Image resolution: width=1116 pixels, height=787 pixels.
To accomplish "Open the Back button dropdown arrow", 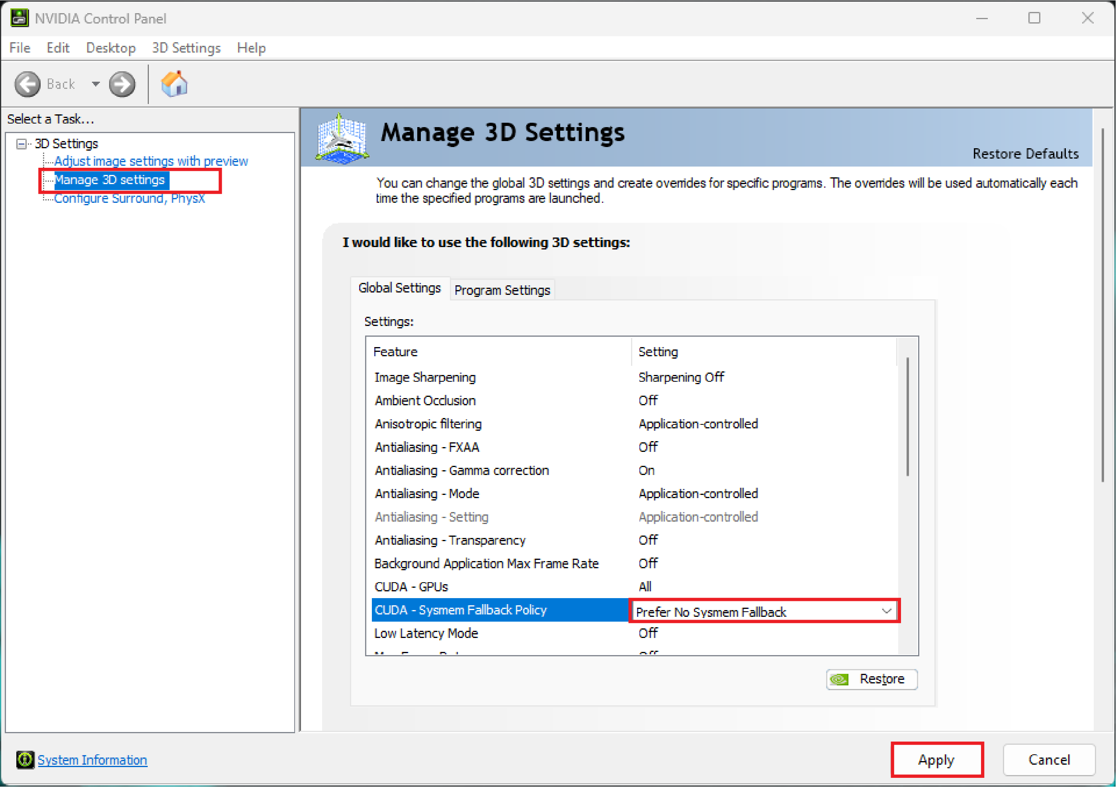I will pos(95,84).
